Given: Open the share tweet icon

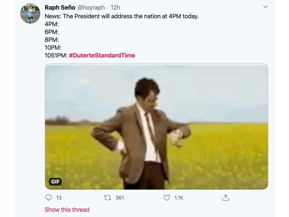Looking at the screenshot, I should [226, 198].
